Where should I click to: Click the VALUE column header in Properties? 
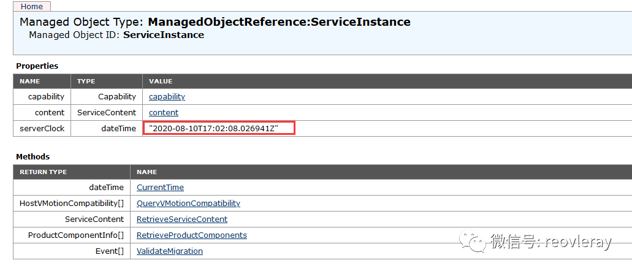tap(161, 81)
